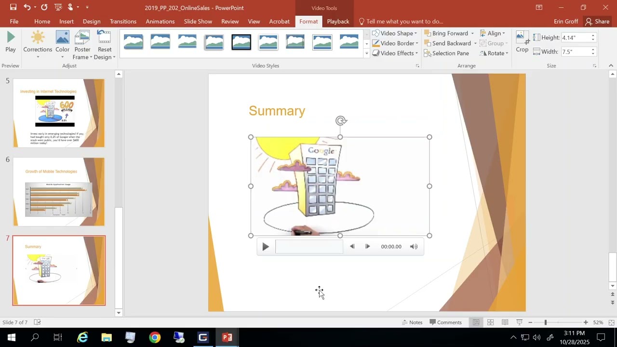This screenshot has height=347, width=617.
Task: Click Bring Forward button
Action: click(x=446, y=33)
